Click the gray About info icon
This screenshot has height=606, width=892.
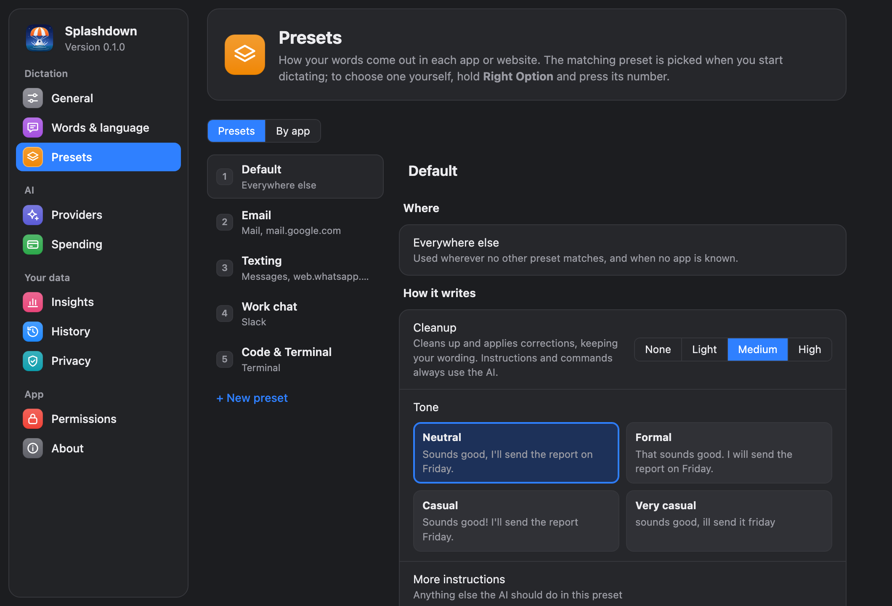(x=33, y=449)
